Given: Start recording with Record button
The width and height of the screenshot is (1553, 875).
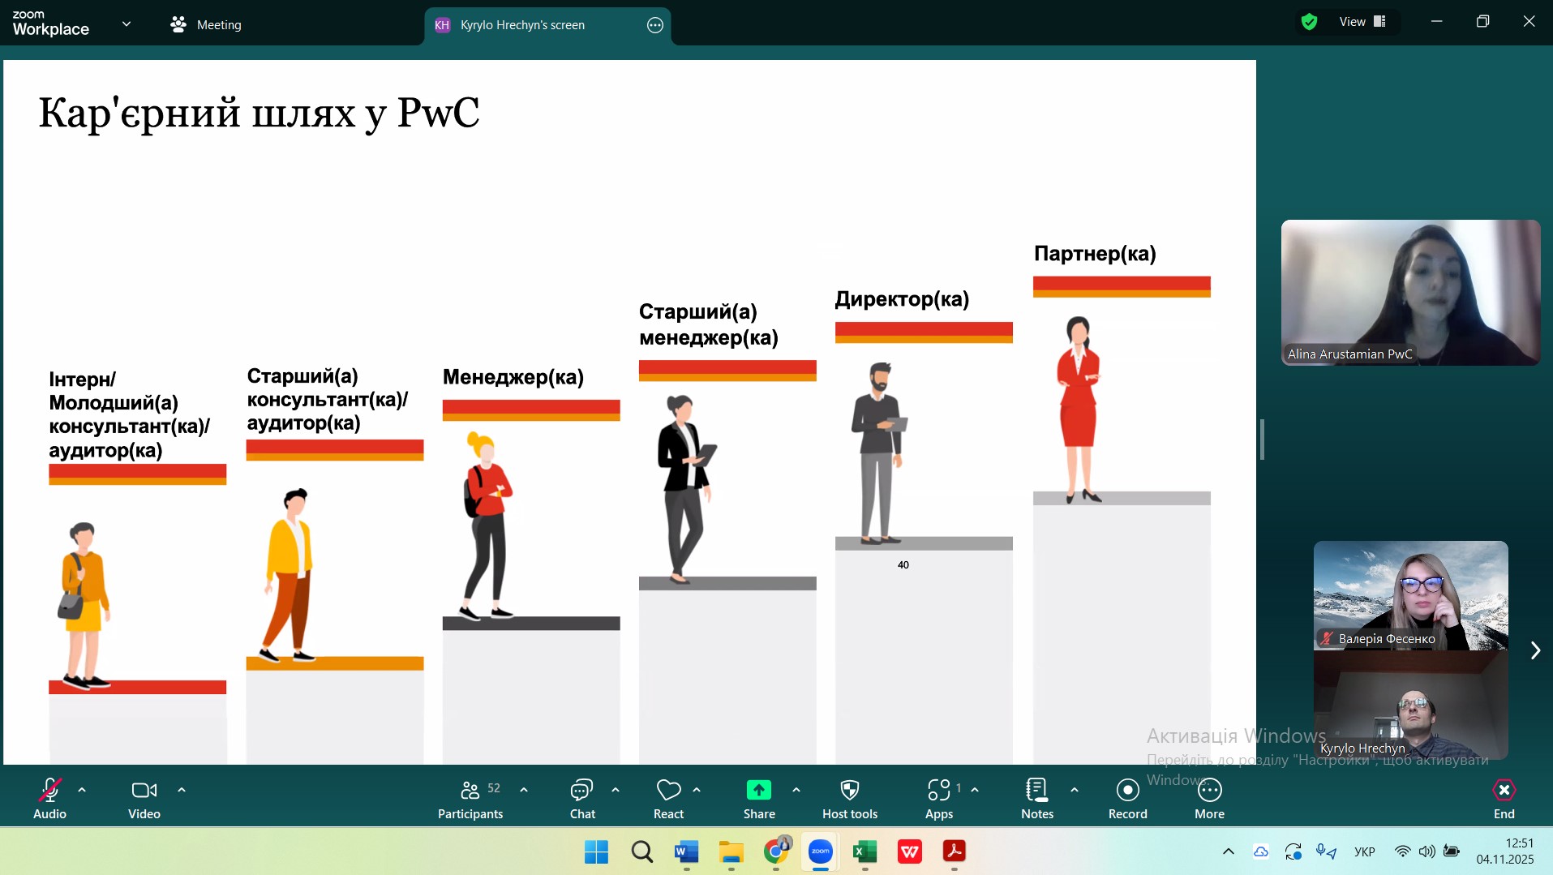Looking at the screenshot, I should [x=1127, y=798].
